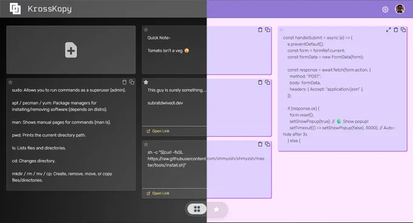The height and width of the screenshot is (223, 413).
Task: Switch to starred notes view
Action: tap(216, 209)
